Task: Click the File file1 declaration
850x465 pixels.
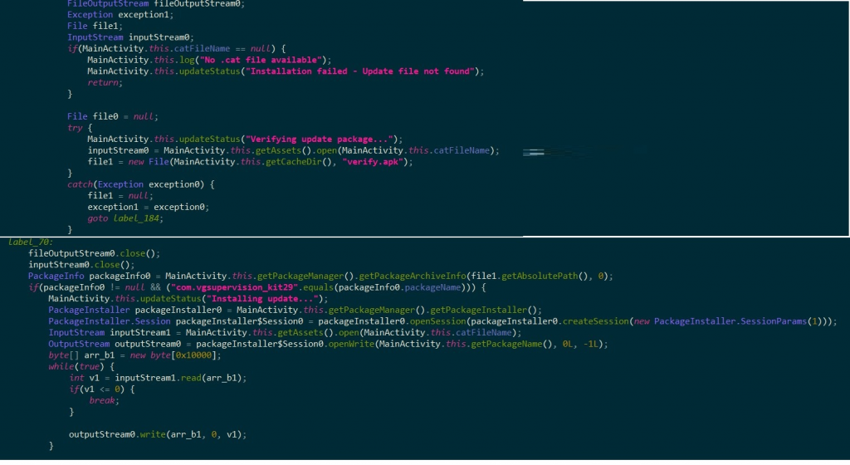Action: pyautogui.click(x=95, y=26)
